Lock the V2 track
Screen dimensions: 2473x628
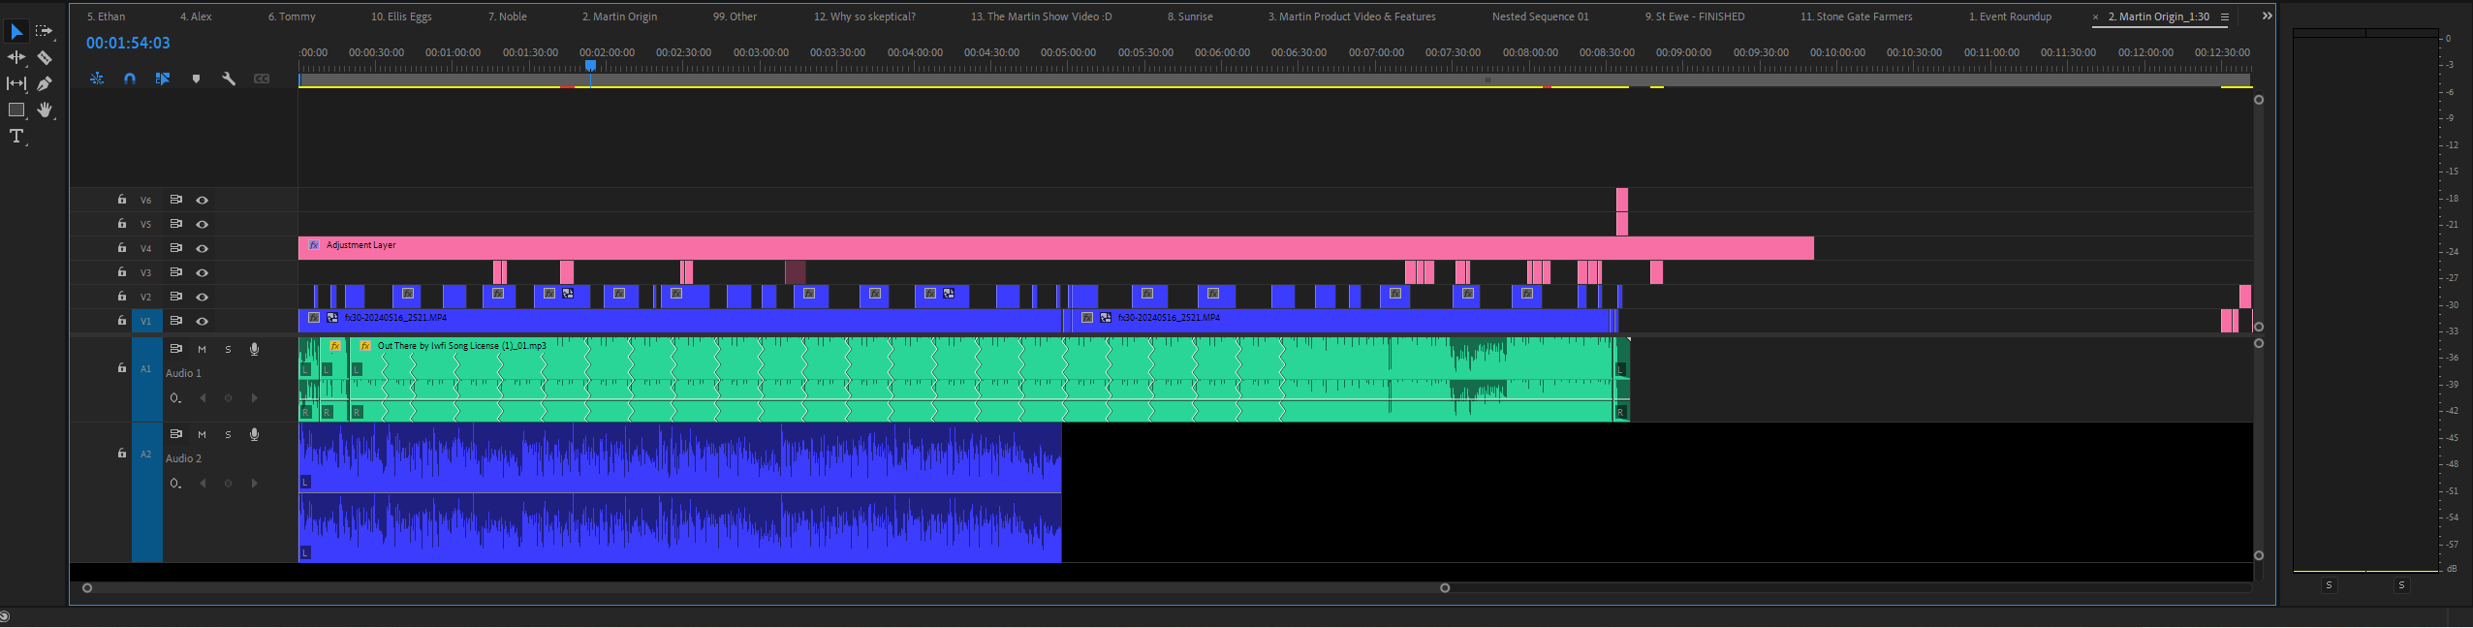[x=121, y=297]
